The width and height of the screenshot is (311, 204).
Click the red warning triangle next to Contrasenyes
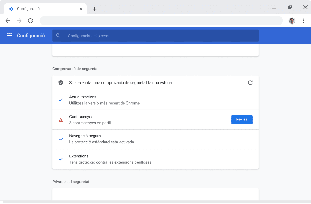[x=61, y=120]
